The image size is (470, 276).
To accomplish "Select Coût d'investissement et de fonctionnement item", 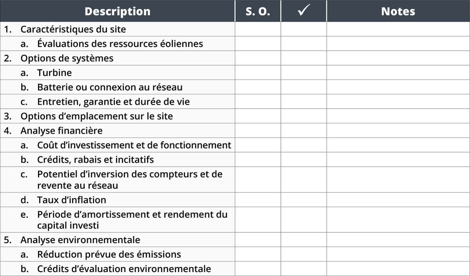I will tap(134, 145).
